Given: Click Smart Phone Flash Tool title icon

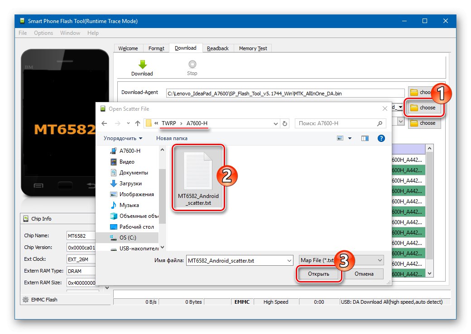Looking at the screenshot, I should (22, 21).
